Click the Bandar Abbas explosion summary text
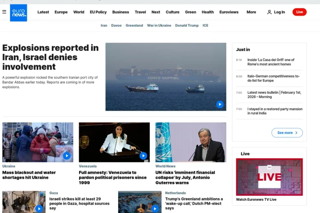320x213 pixels. pos(50,82)
